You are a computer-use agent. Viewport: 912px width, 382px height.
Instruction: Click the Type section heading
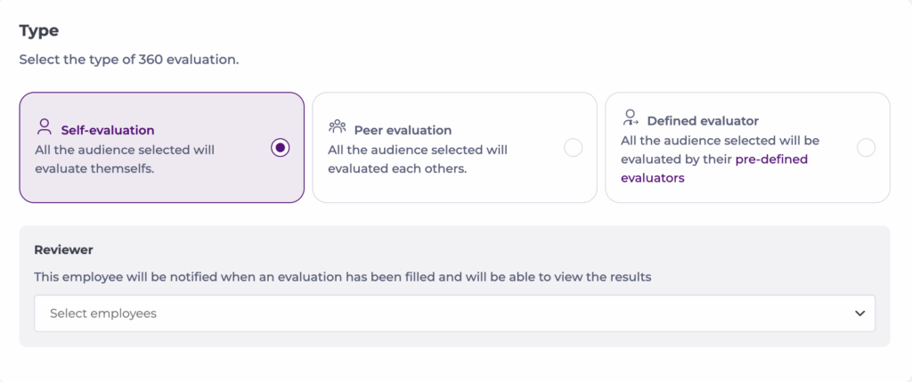[x=39, y=31]
